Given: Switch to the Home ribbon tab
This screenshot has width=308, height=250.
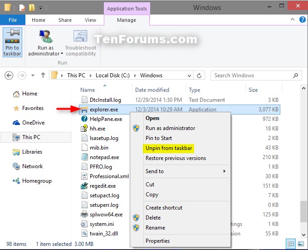Looking at the screenshot, I should [39, 20].
